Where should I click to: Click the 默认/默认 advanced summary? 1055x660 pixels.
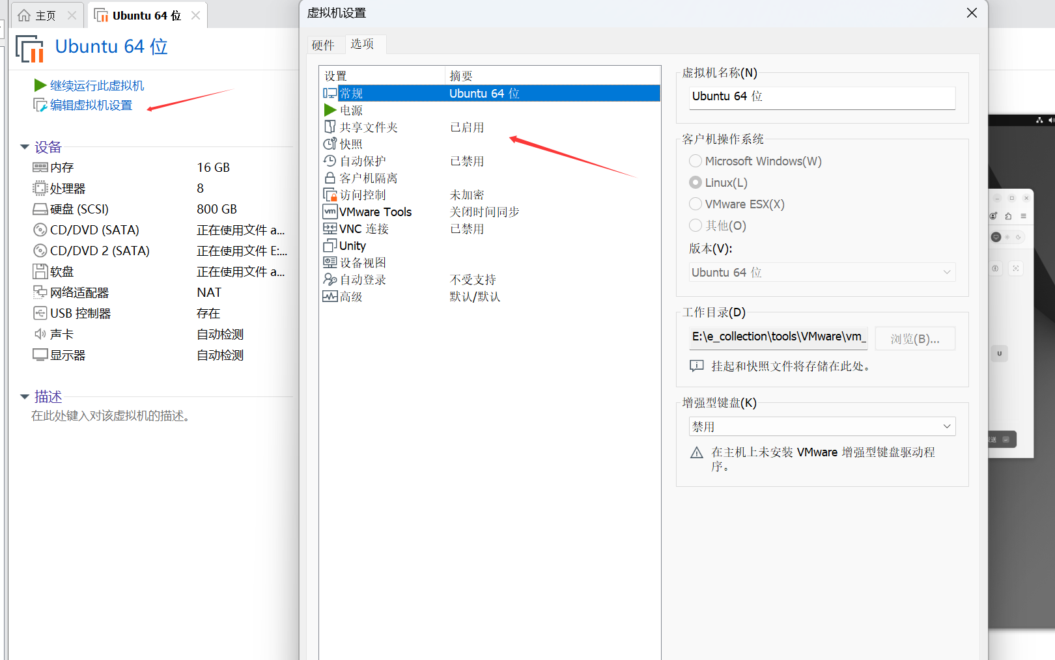tap(475, 297)
